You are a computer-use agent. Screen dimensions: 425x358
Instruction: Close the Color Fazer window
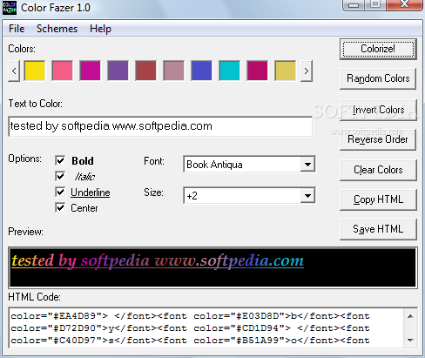point(404,4)
